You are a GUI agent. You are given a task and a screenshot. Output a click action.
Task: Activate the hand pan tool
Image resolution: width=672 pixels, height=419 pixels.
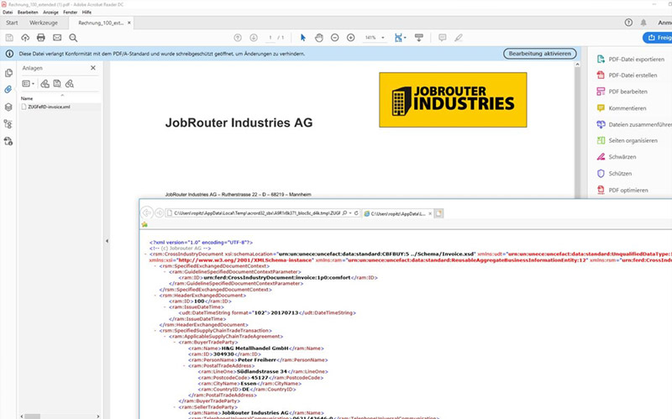(319, 38)
